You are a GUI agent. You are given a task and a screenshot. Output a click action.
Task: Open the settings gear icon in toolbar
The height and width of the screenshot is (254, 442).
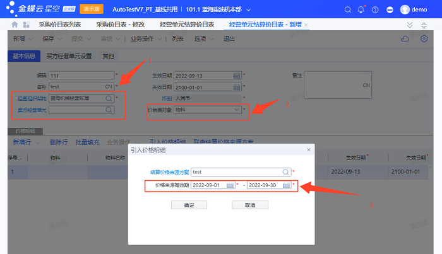click(424, 38)
